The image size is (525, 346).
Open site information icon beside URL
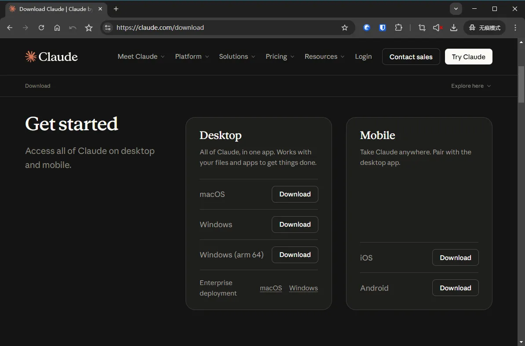107,28
